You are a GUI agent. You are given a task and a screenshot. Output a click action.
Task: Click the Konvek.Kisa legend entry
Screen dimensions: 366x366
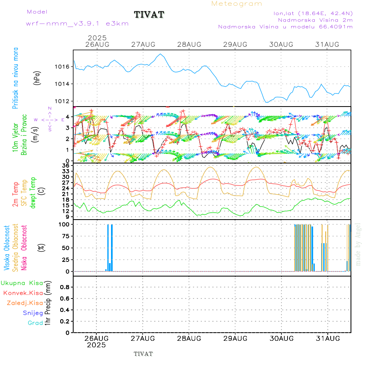(x=23, y=293)
